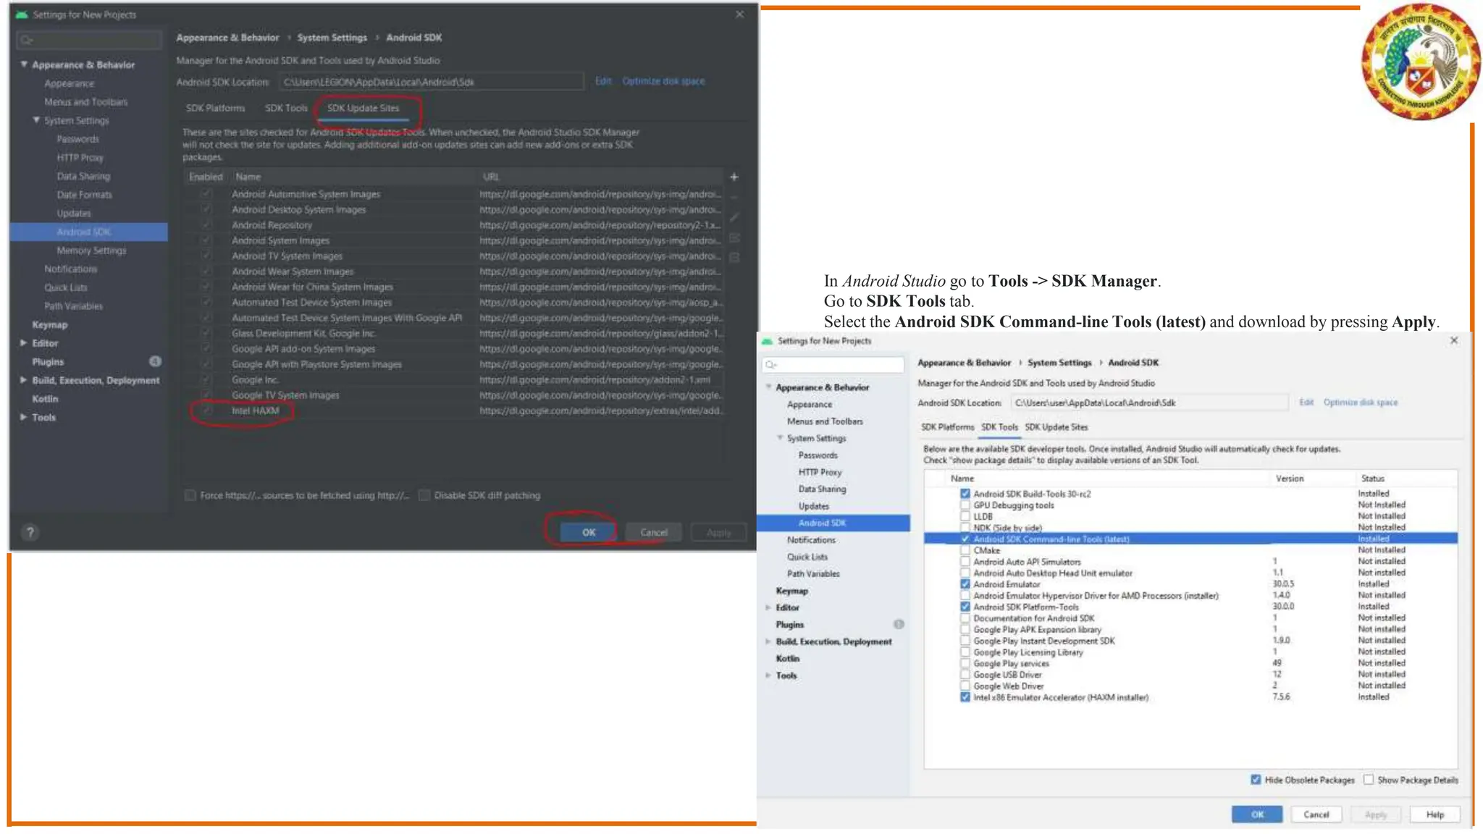
Task: Click Cancel in the dark settings window
Action: [x=654, y=532]
